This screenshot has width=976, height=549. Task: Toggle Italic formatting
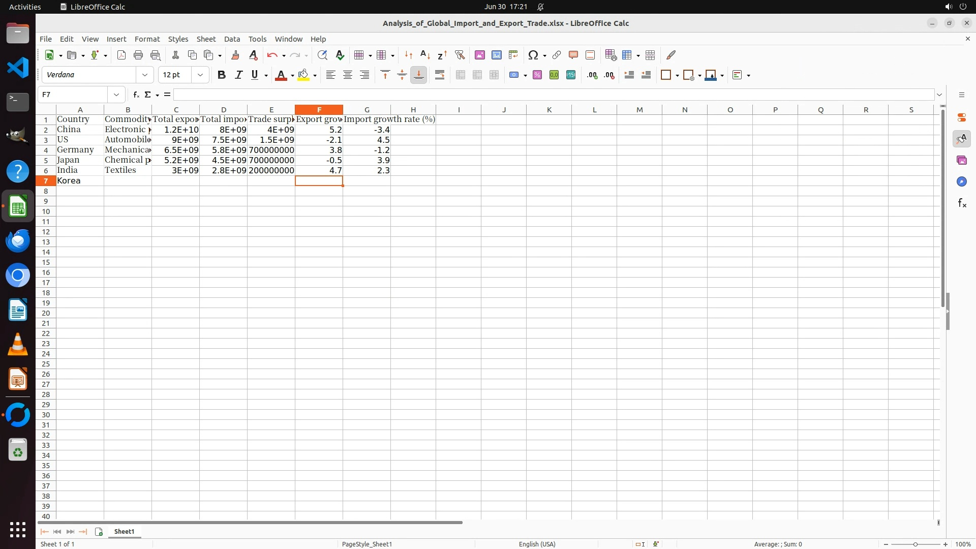(238, 75)
